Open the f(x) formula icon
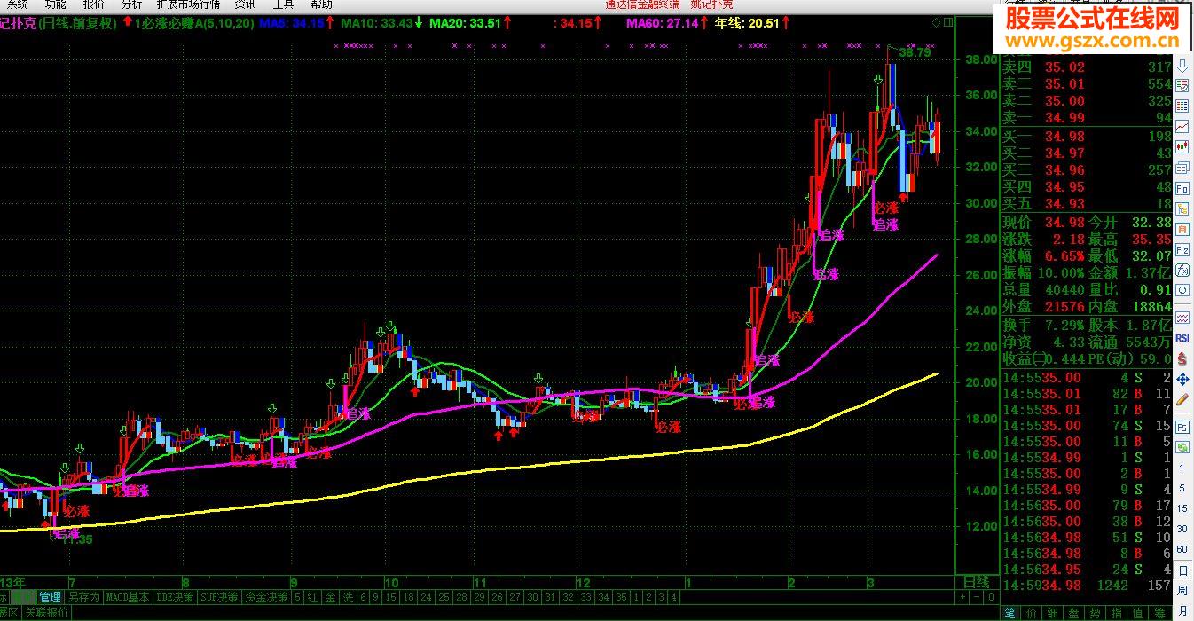 (1182, 271)
